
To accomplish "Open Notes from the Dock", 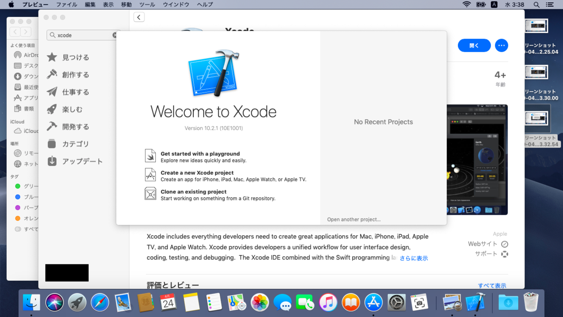I will tap(191, 302).
